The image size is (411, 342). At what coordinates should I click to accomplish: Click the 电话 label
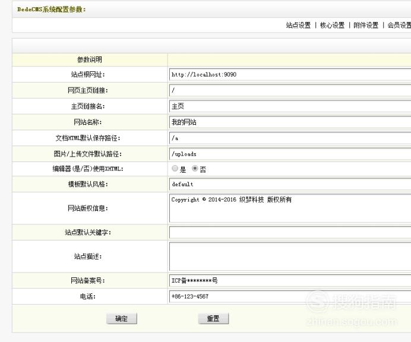(88, 297)
